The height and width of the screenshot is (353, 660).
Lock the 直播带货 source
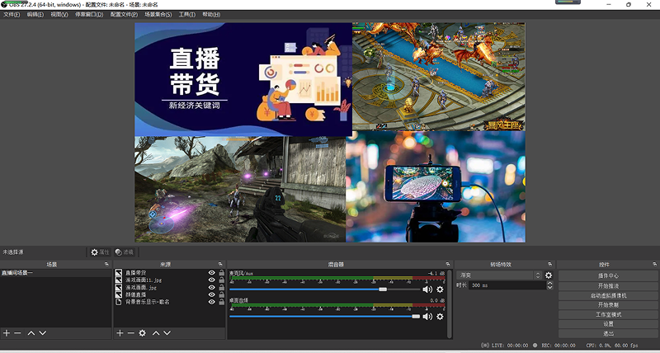[x=221, y=273]
